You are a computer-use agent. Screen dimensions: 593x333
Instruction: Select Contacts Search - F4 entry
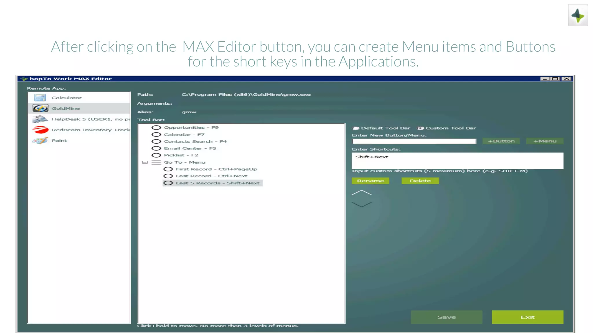(x=195, y=141)
